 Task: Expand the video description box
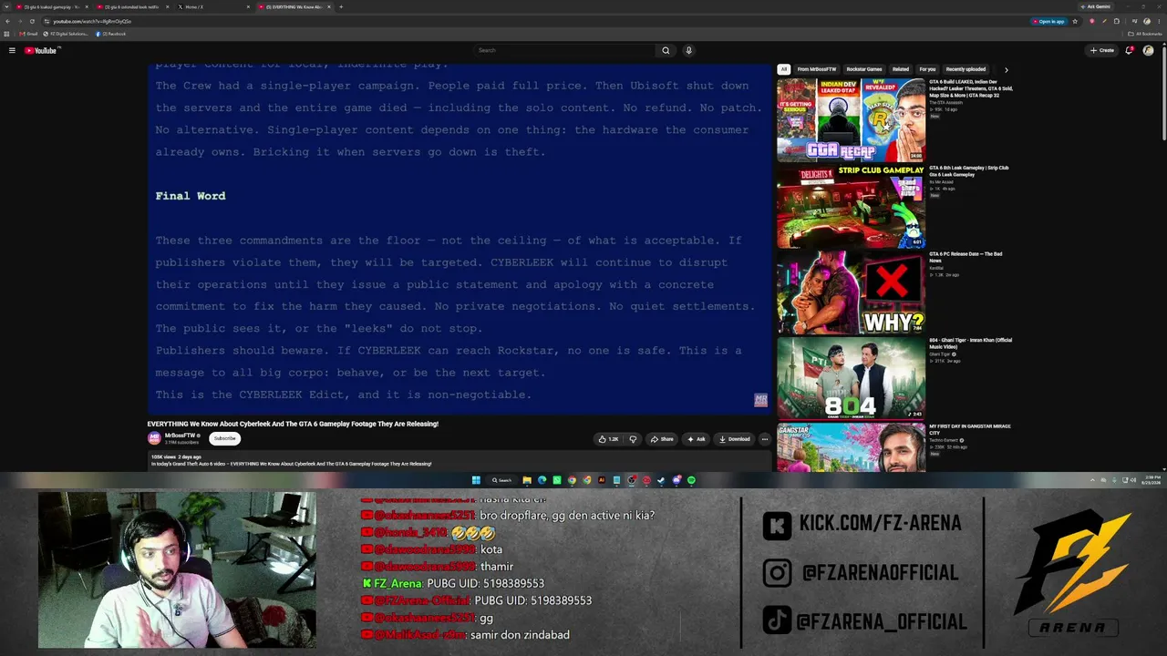[460, 460]
